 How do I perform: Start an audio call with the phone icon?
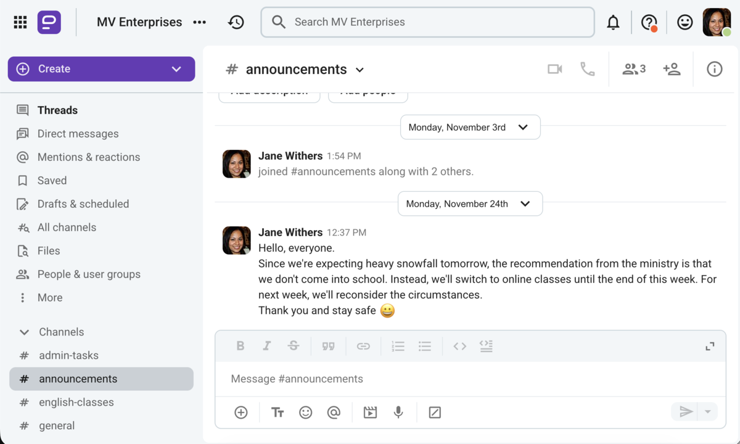coord(587,69)
